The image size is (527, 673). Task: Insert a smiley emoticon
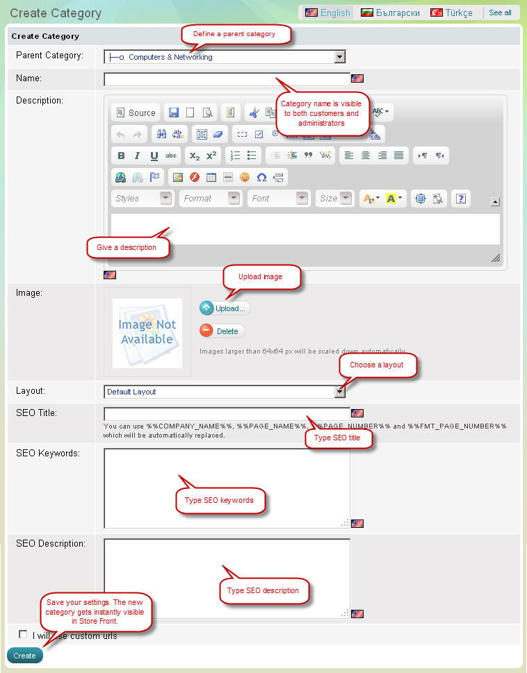[245, 177]
